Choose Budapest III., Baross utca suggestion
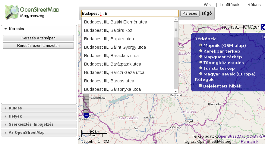 [128, 81]
